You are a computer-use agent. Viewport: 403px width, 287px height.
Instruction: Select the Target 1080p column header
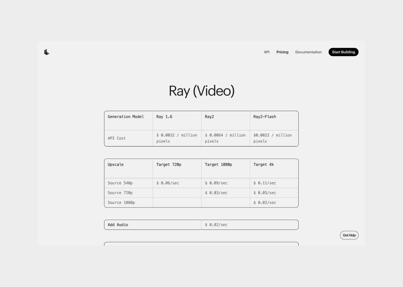click(218, 165)
